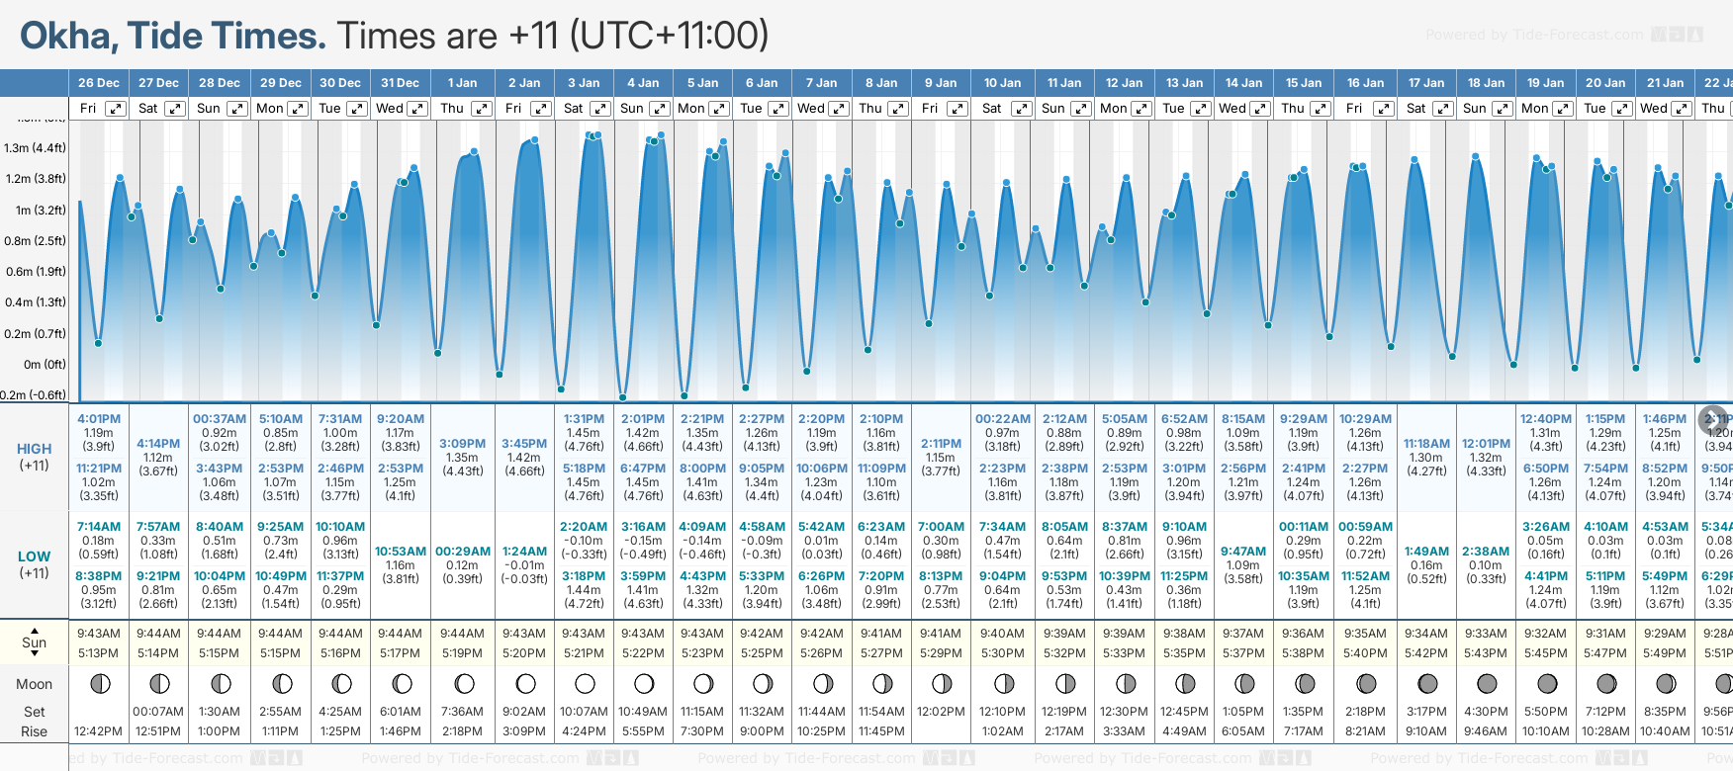The height and width of the screenshot is (771, 1733).
Task: Expand the Tue 13 Jan tide day
Action: (1200, 109)
